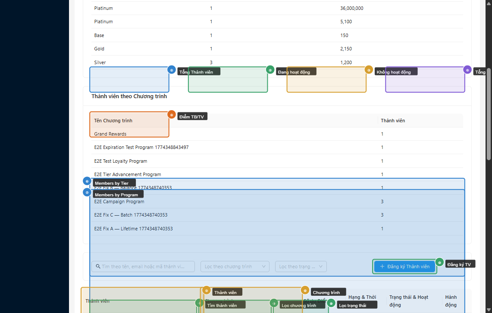Click the page's vertical scrollbar thumb

(489, 112)
